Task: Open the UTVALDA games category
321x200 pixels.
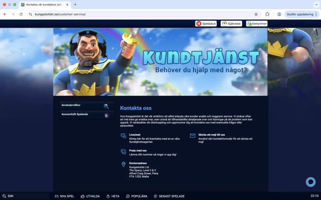Action: coord(90,196)
